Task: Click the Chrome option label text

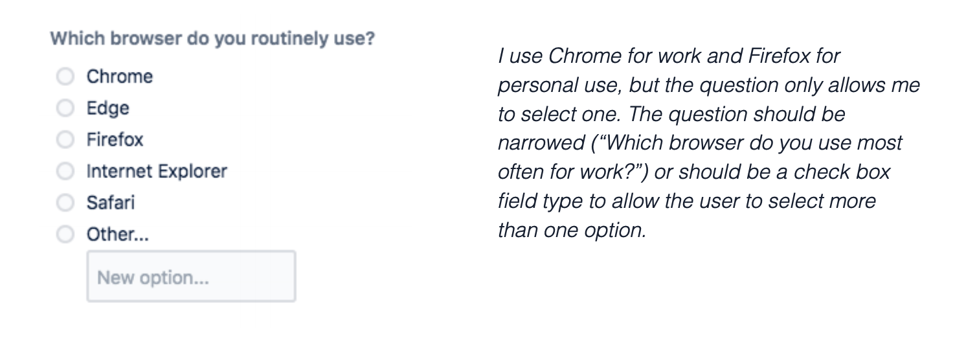Action: click(x=120, y=77)
